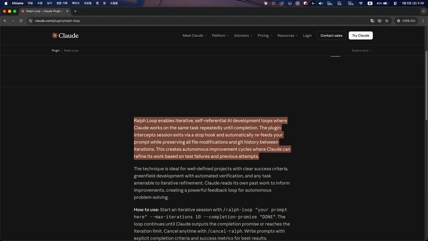Open site information icon in address bar
This screenshot has width=428, height=241.
tap(31, 21)
